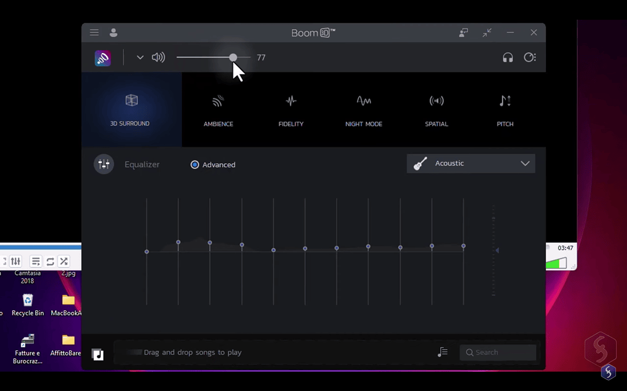Click the battery indicator under 03:47
This screenshot has width=627, height=391.
pos(556,263)
